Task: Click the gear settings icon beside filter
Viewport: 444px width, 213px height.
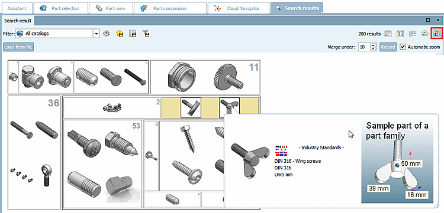Action: click(106, 34)
